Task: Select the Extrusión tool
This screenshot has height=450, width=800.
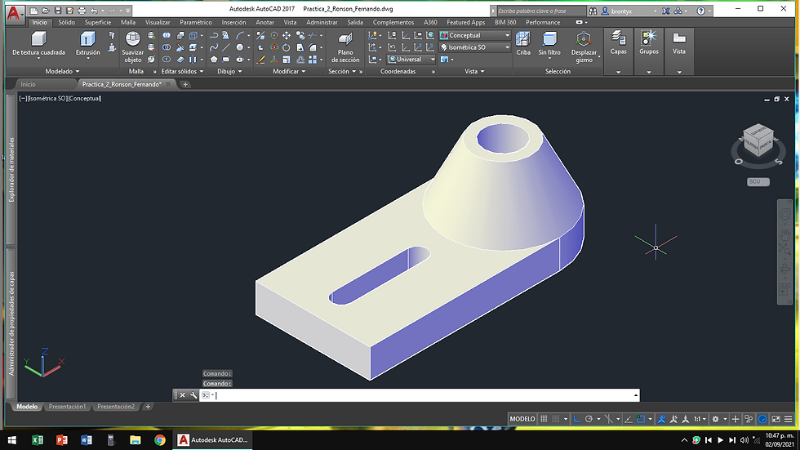Action: click(x=88, y=44)
